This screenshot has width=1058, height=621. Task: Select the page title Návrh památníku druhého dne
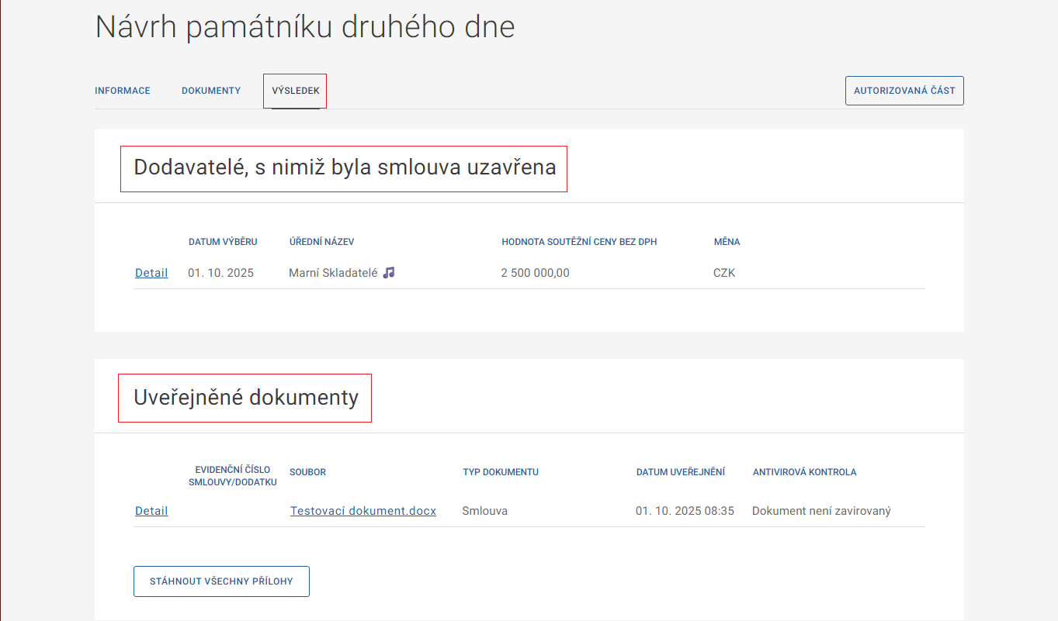click(304, 27)
